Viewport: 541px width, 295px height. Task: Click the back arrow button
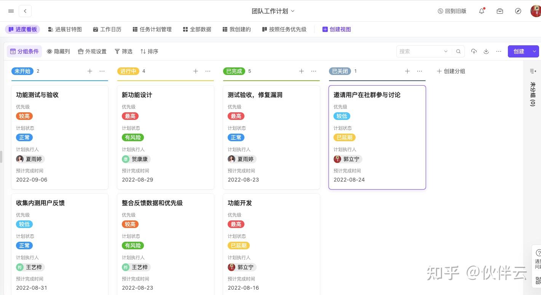pyautogui.click(x=25, y=11)
